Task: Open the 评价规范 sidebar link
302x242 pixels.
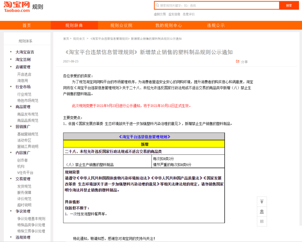Action: coord(24,199)
